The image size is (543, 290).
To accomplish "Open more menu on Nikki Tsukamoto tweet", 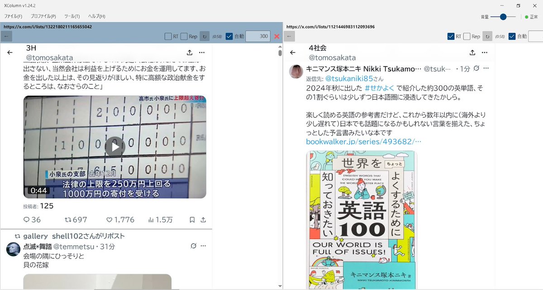I will [x=486, y=68].
